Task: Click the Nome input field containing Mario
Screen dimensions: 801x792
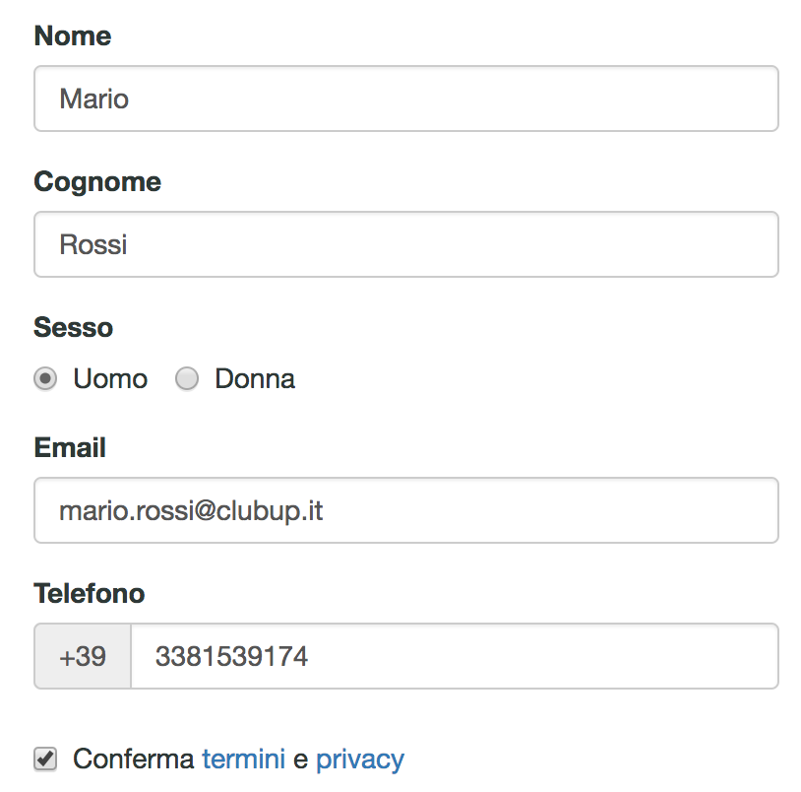Action: 405,99
